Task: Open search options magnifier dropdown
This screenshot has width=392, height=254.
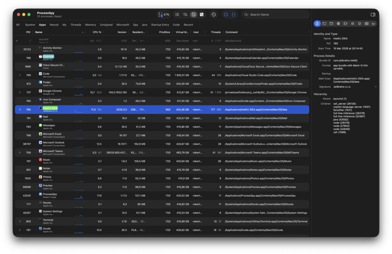Action: click(246, 14)
